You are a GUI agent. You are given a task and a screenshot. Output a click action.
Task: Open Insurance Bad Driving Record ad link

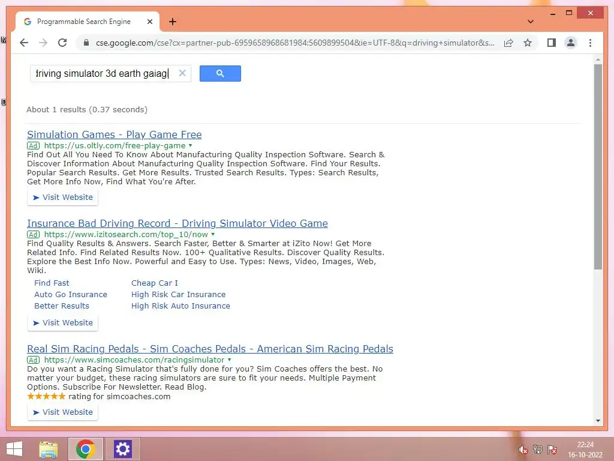[177, 223]
